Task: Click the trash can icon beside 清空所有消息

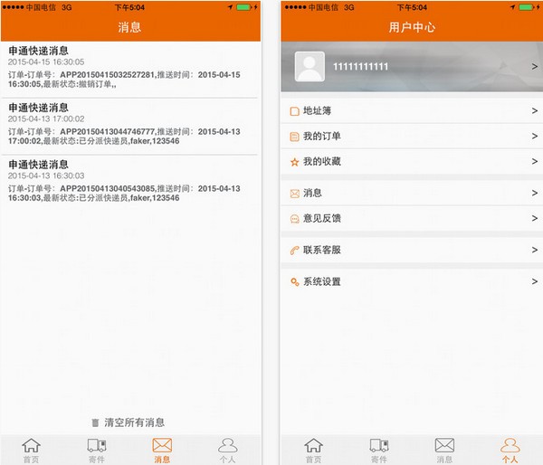Action: coord(95,422)
